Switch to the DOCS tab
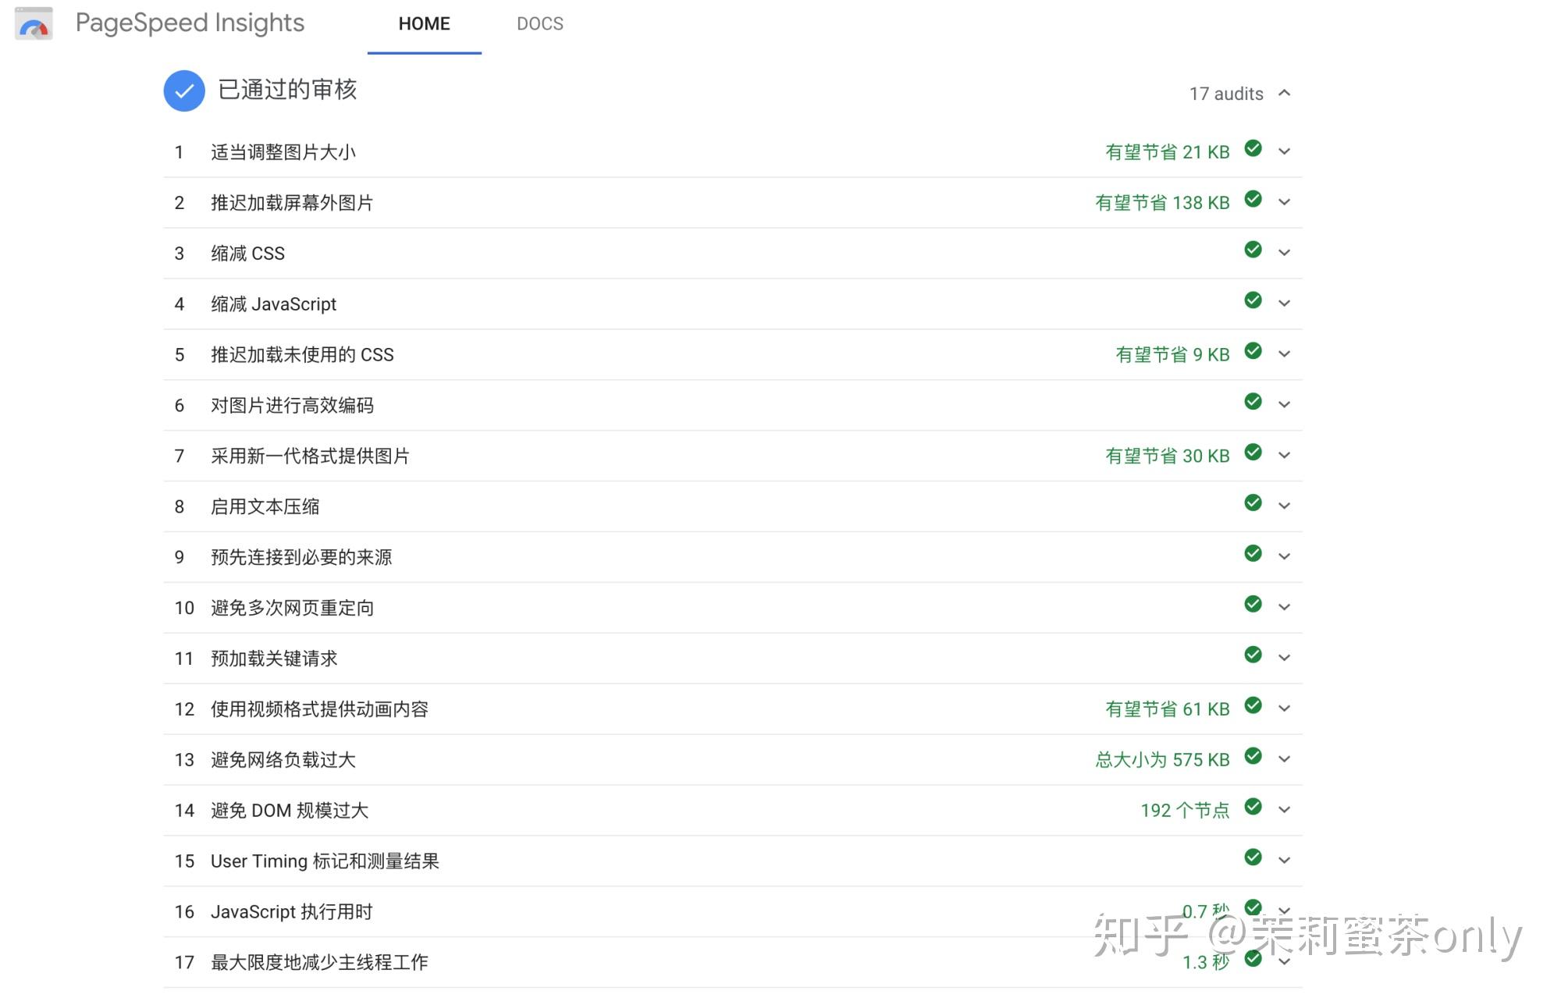This screenshot has width=1561, height=1005. [x=539, y=24]
